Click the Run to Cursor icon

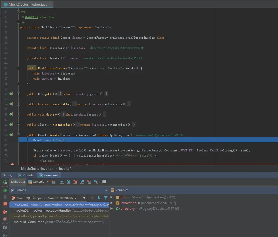(96, 182)
